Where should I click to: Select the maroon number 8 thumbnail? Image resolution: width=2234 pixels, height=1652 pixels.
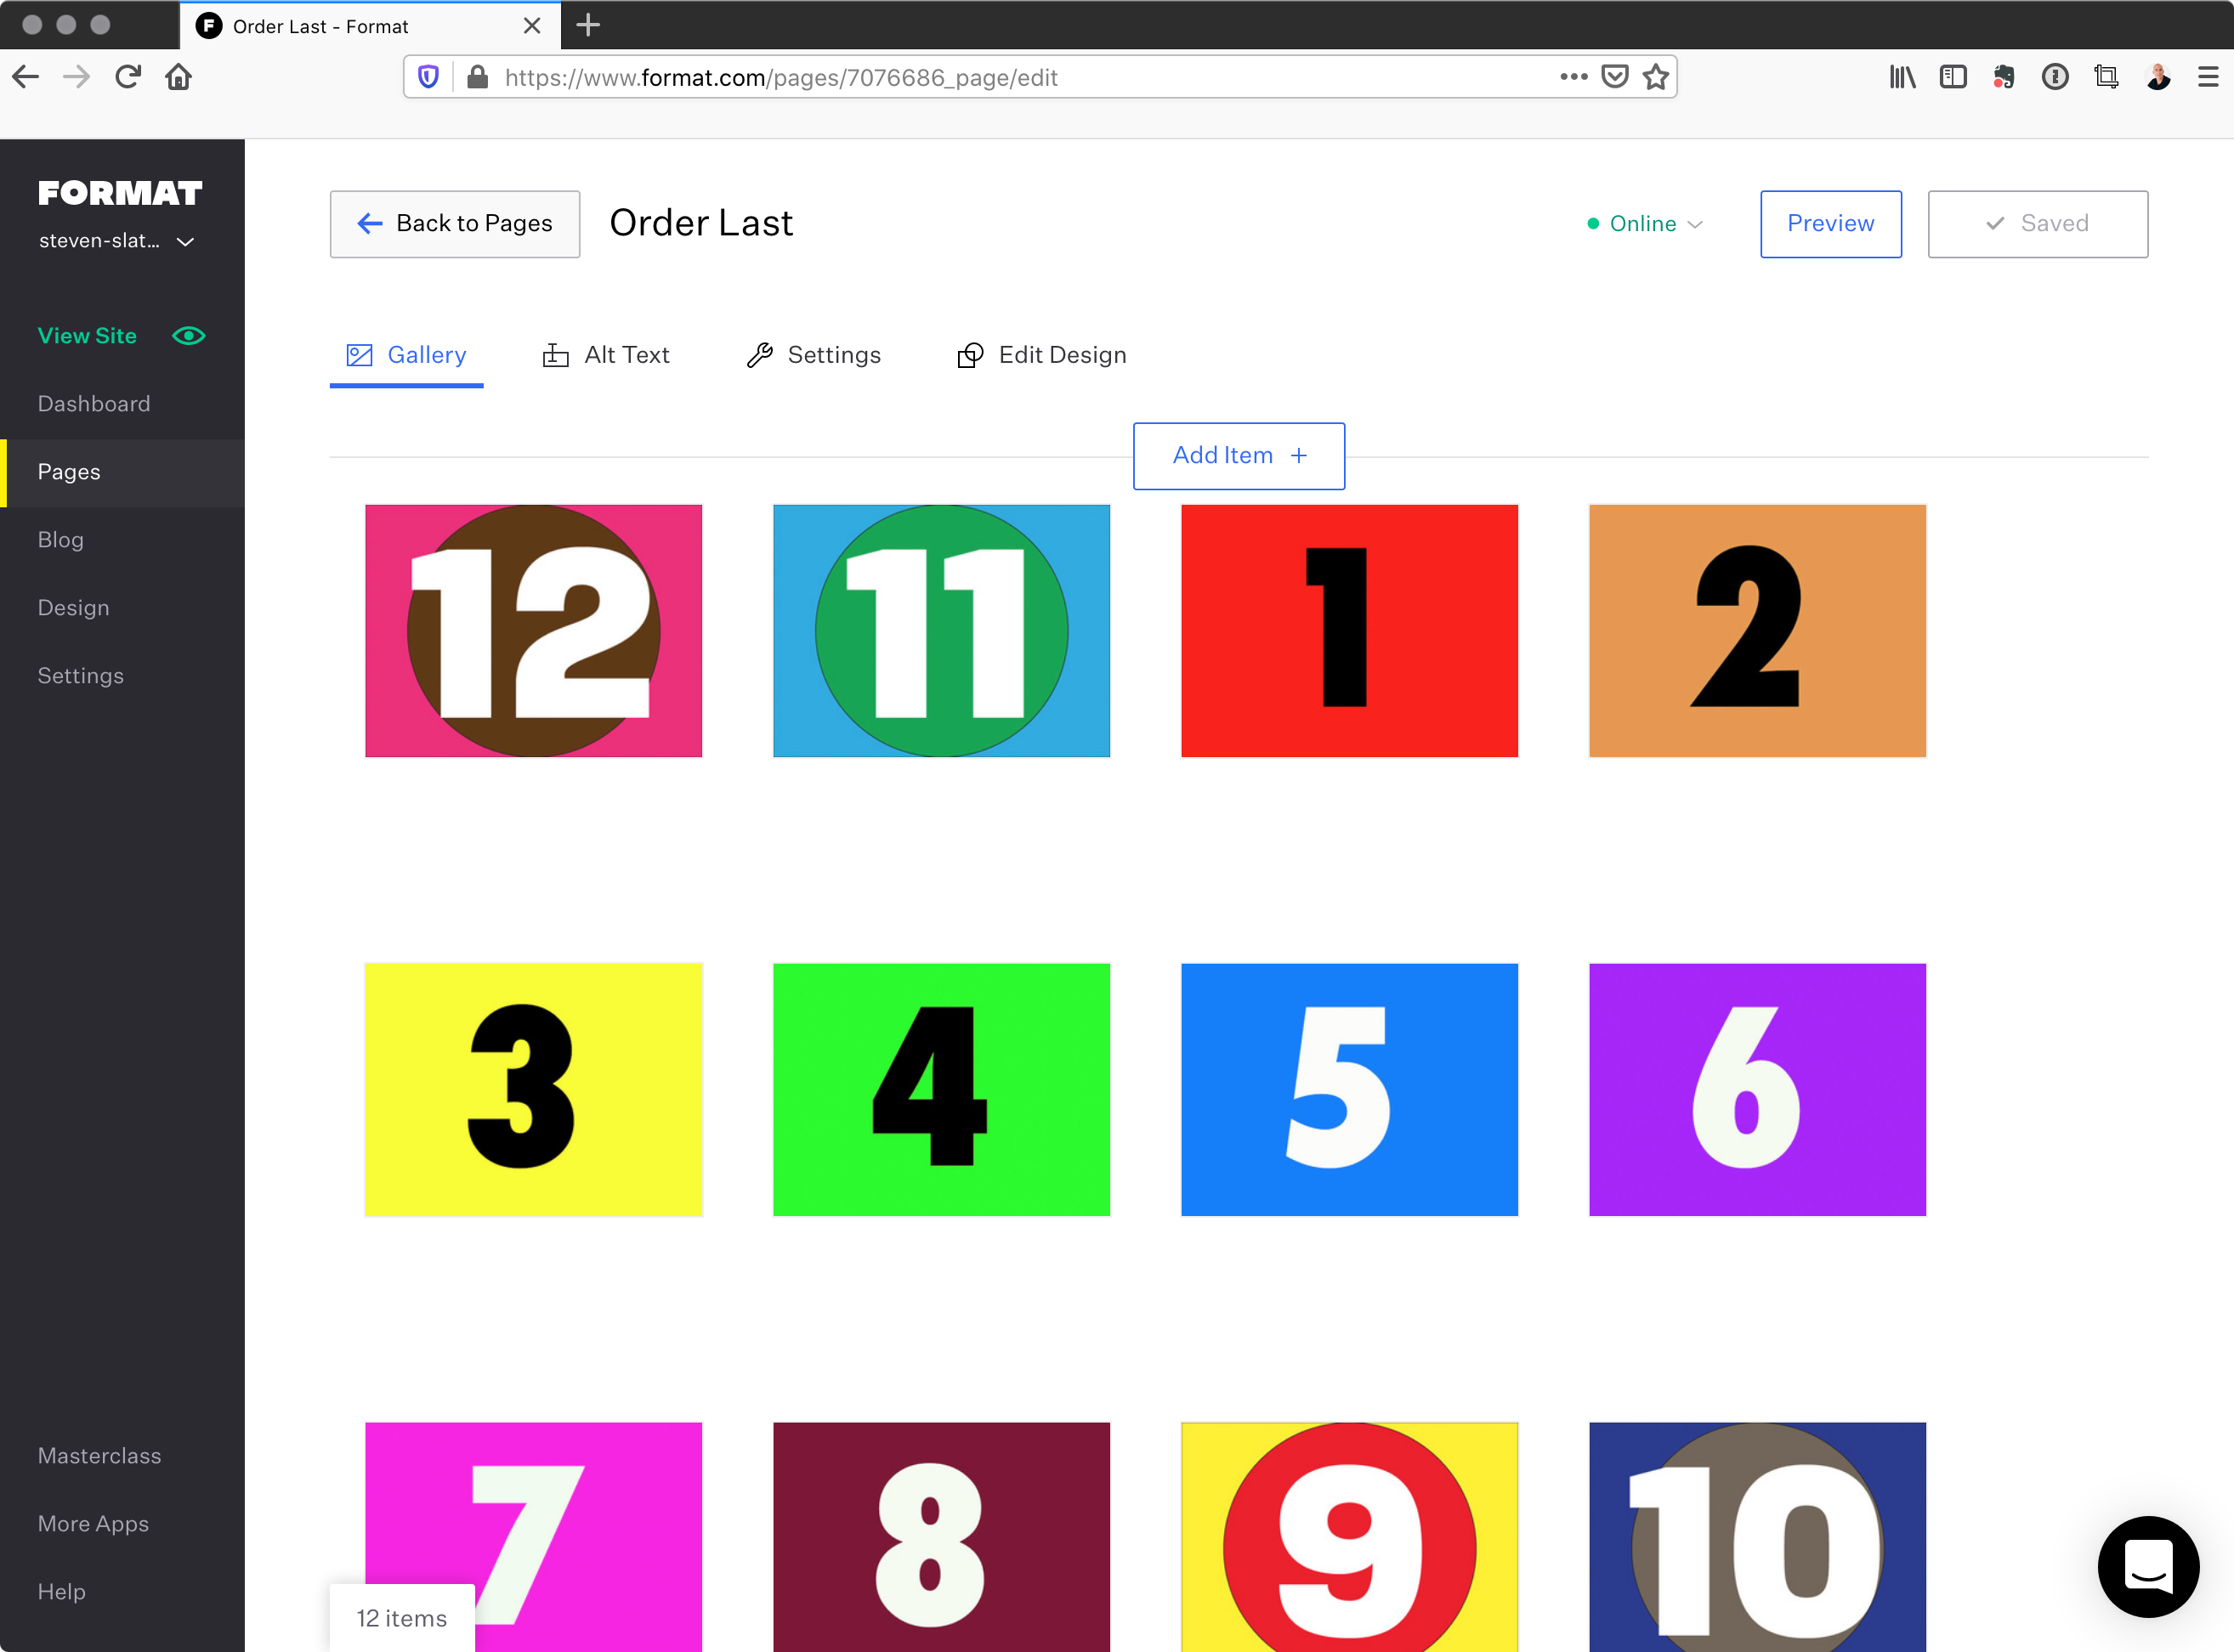[x=941, y=1537]
